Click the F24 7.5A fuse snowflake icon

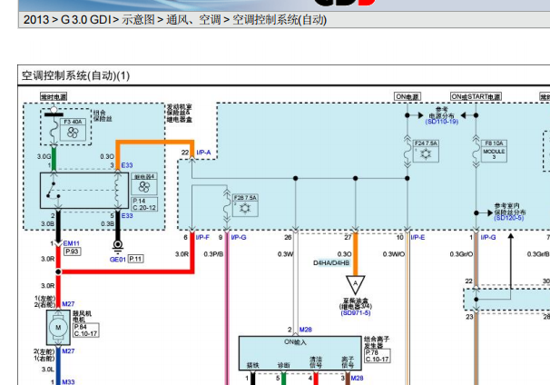[x=426, y=153]
